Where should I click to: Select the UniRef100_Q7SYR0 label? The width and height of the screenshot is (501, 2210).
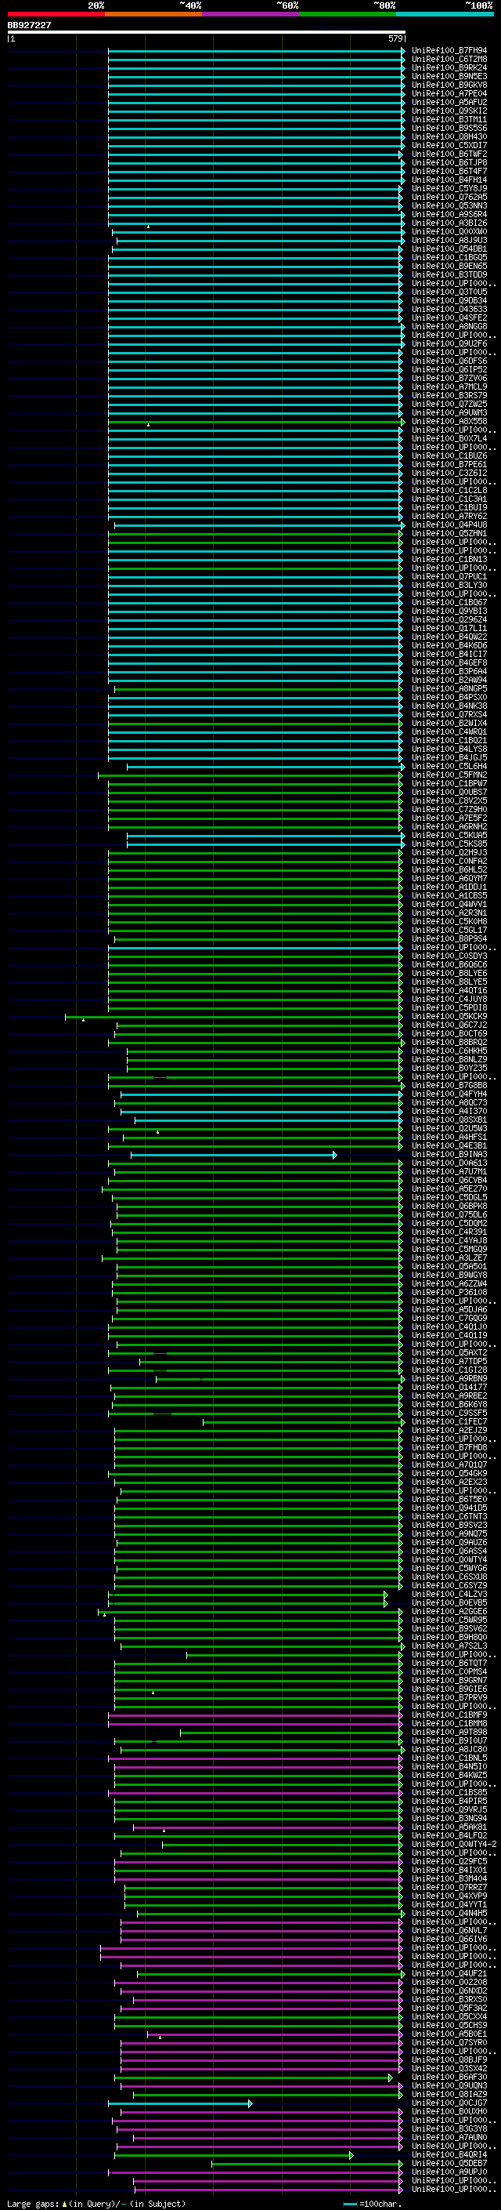point(449,2042)
